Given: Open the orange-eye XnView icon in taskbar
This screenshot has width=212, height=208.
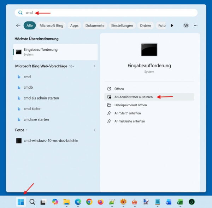Looking at the screenshot, I should coord(123,202).
